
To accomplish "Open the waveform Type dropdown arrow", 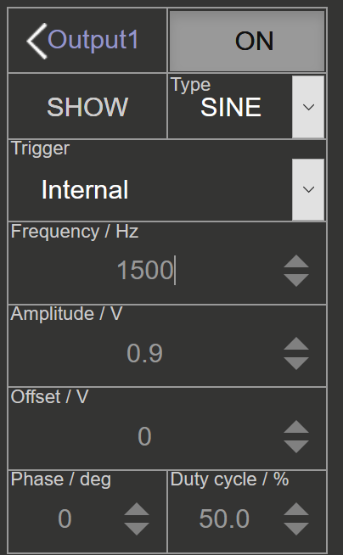I will click(x=308, y=107).
